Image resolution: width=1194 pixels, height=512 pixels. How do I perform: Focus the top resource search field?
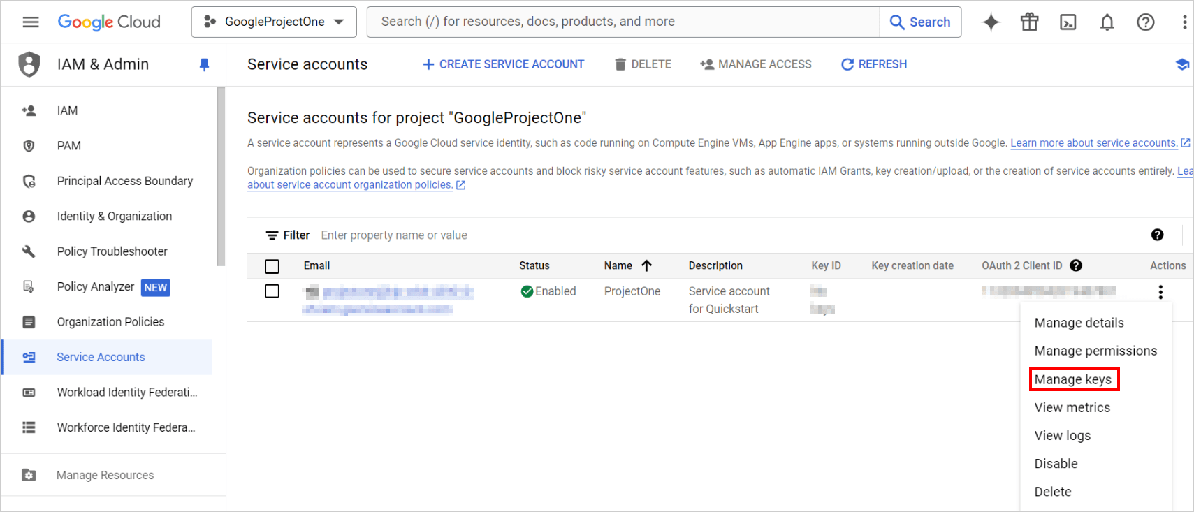pos(623,22)
